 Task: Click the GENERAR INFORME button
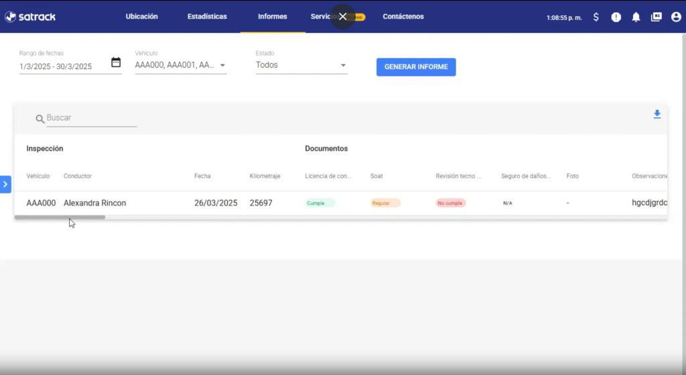(x=416, y=67)
